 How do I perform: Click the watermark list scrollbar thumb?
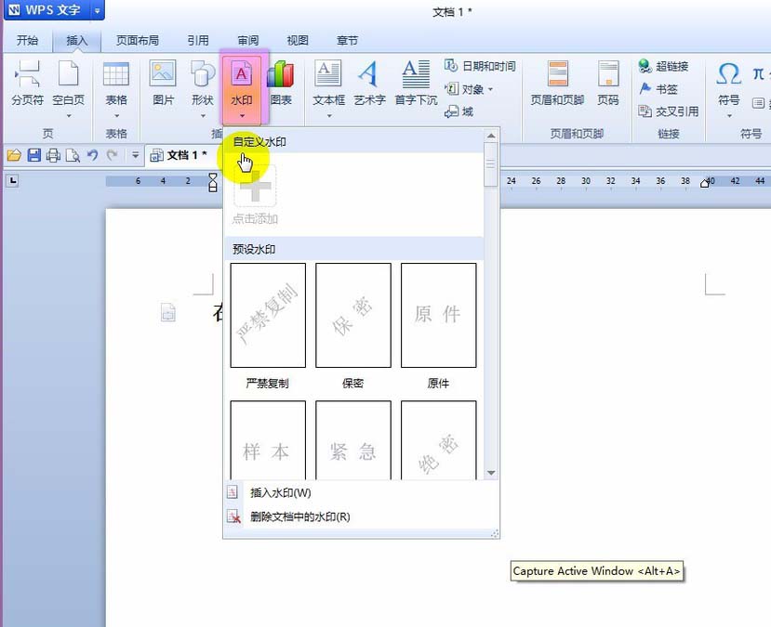click(x=491, y=164)
